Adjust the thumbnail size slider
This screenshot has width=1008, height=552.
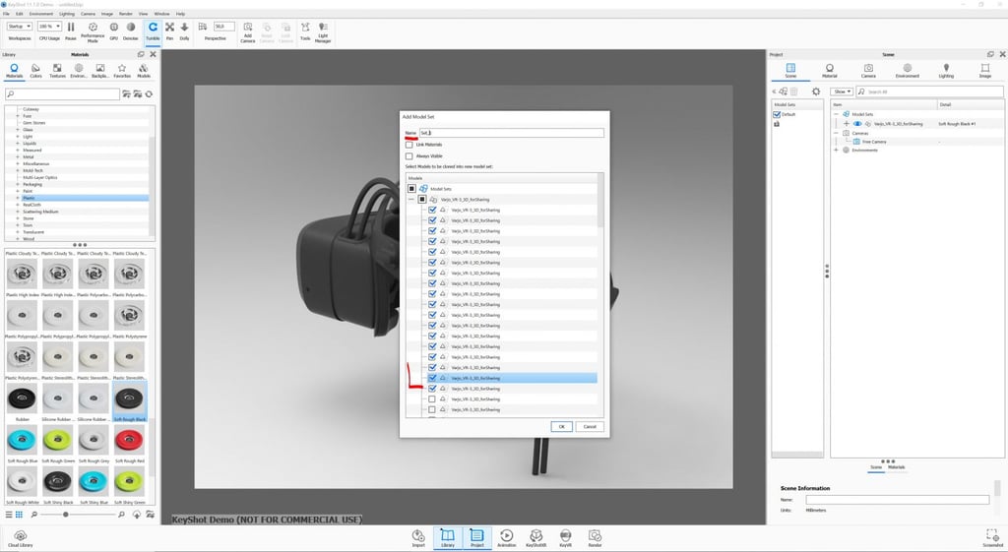[x=67, y=515]
